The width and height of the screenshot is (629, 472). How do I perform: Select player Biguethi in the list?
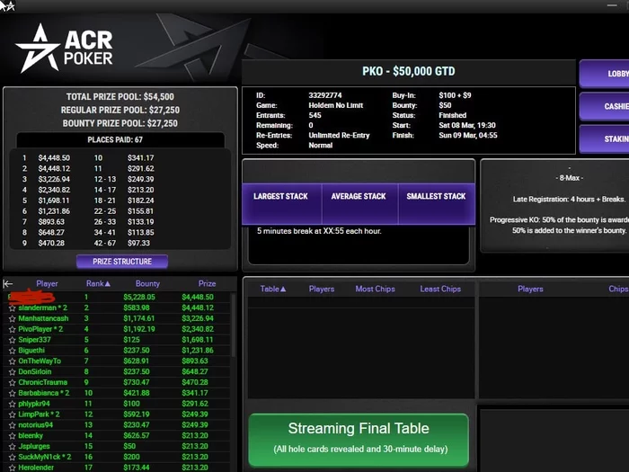coord(31,351)
